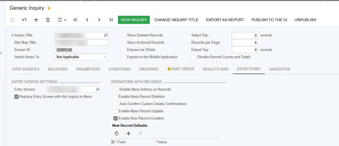339x146 pixels.
Task: Enable Show Deleted Records checkbox
Action: [x=123, y=35]
